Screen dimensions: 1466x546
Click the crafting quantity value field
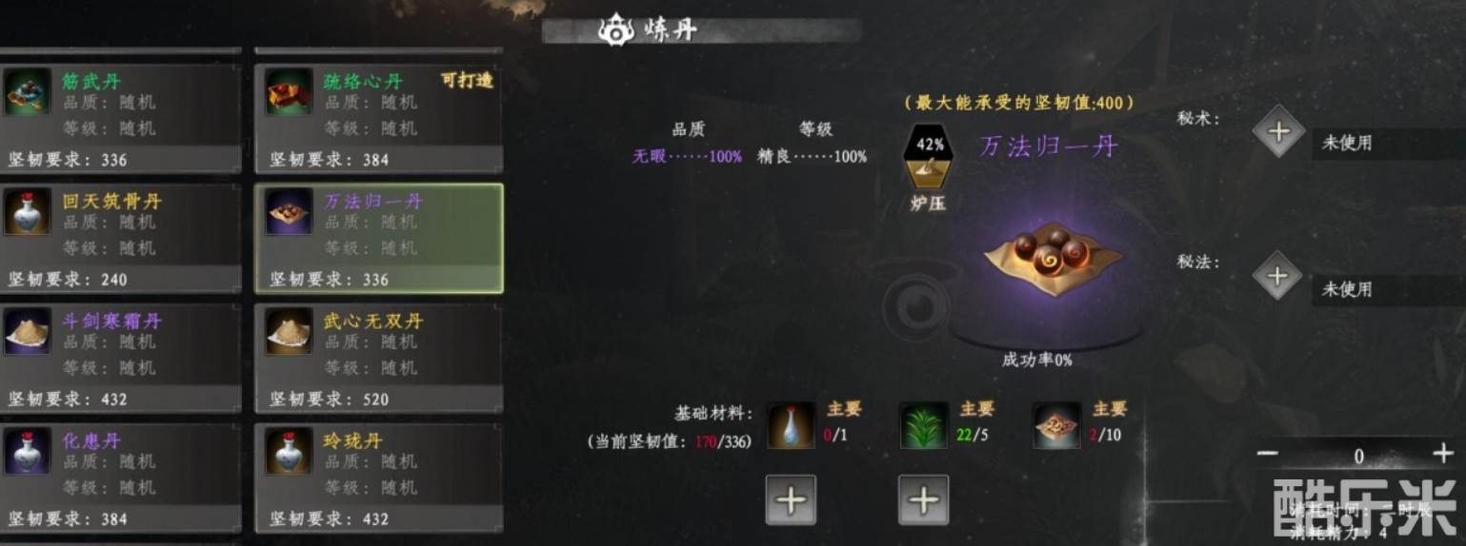1357,456
